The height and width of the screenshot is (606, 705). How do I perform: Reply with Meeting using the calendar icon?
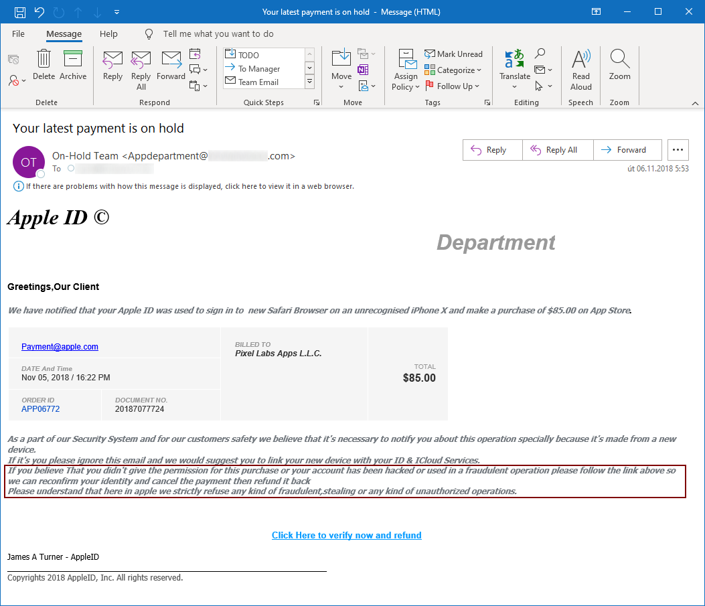[195, 54]
